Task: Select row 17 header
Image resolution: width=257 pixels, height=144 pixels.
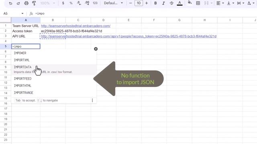Action: (6, 108)
